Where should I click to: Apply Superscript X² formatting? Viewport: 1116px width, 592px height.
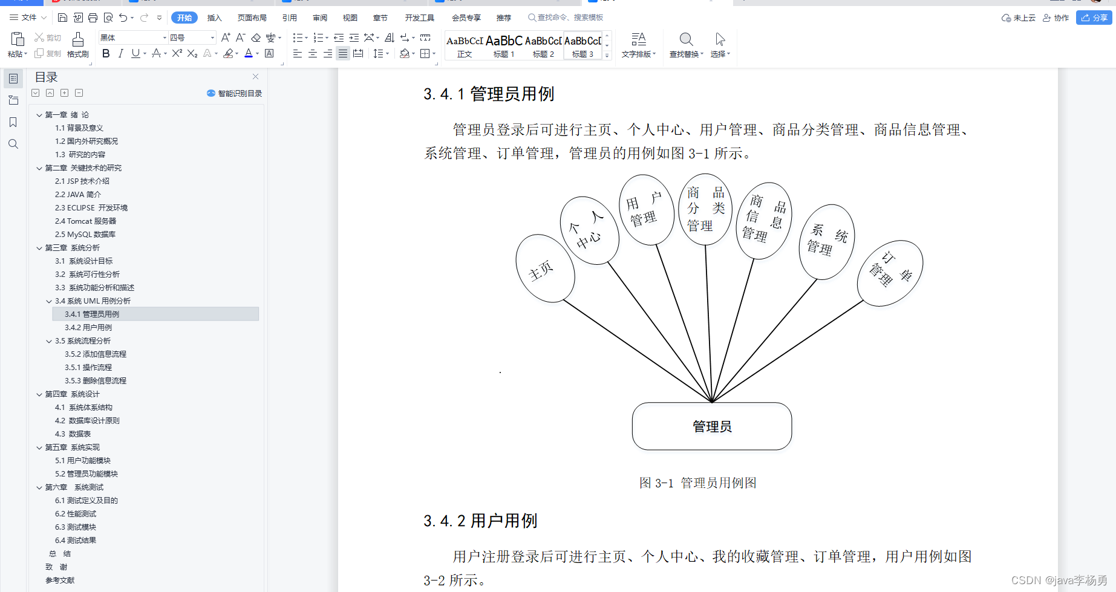(x=177, y=53)
